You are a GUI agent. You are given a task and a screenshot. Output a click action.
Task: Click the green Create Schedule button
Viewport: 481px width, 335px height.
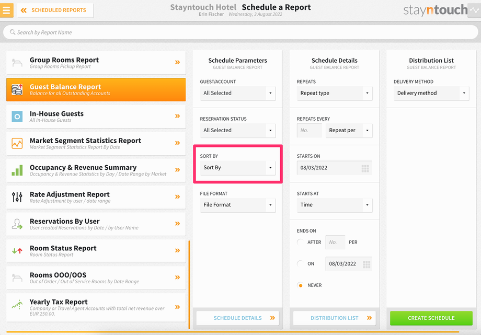431,318
